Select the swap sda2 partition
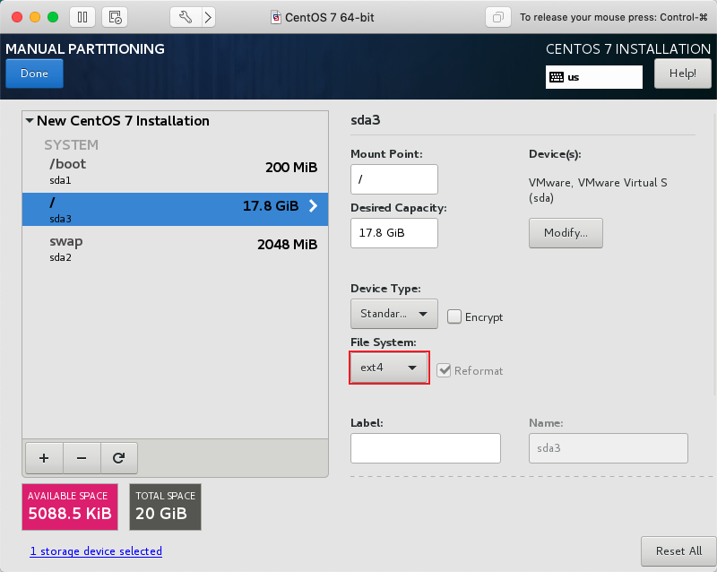Viewport: 717px width, 572px height. pos(175,248)
